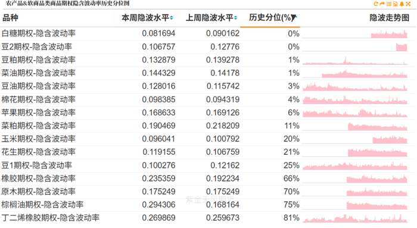Click the 21% percentile for 花生

[x=291, y=152]
